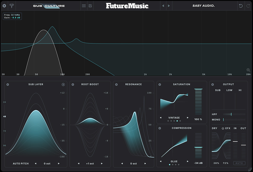
Task: Toggle the Output hexagon bypass icon
Action: [213, 84]
